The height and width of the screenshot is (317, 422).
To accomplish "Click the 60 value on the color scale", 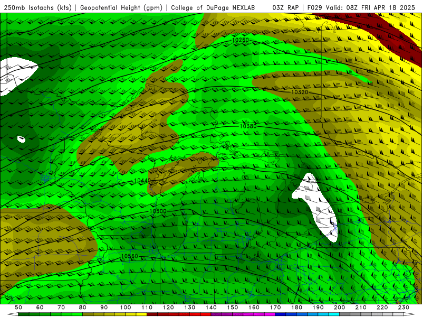I will coord(40,307).
